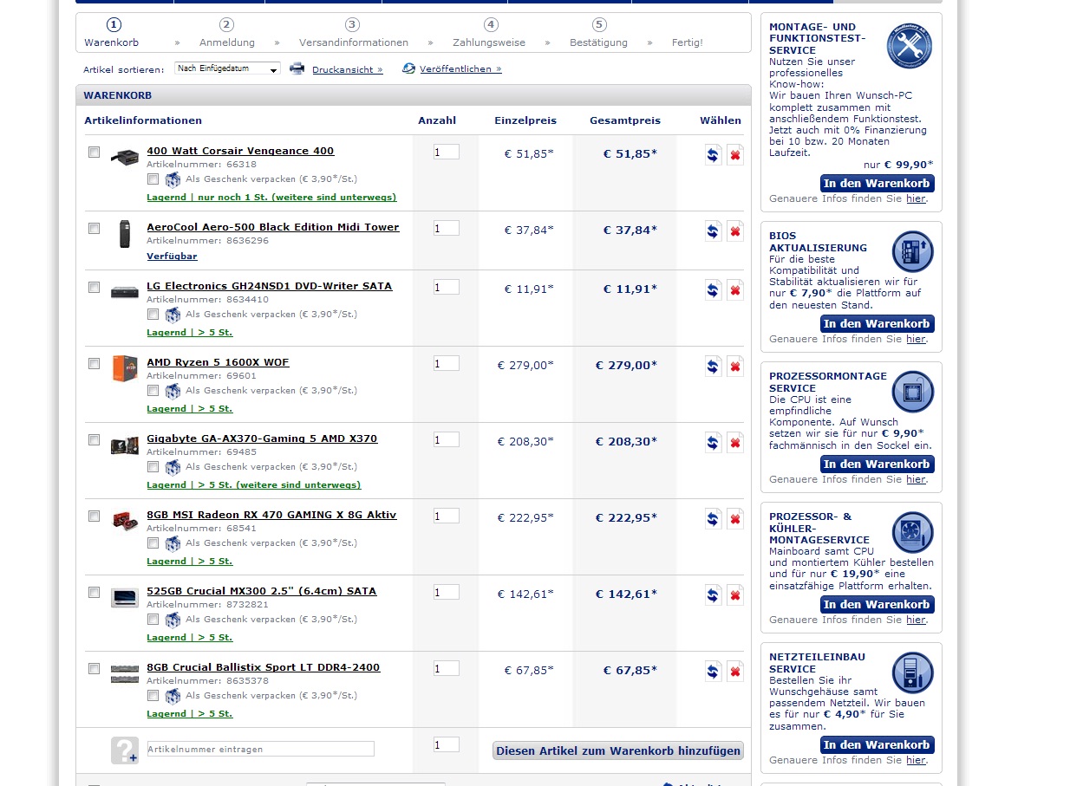Go to Fertig! final step
Image resolution: width=1070 pixels, height=786 pixels.
687,42
